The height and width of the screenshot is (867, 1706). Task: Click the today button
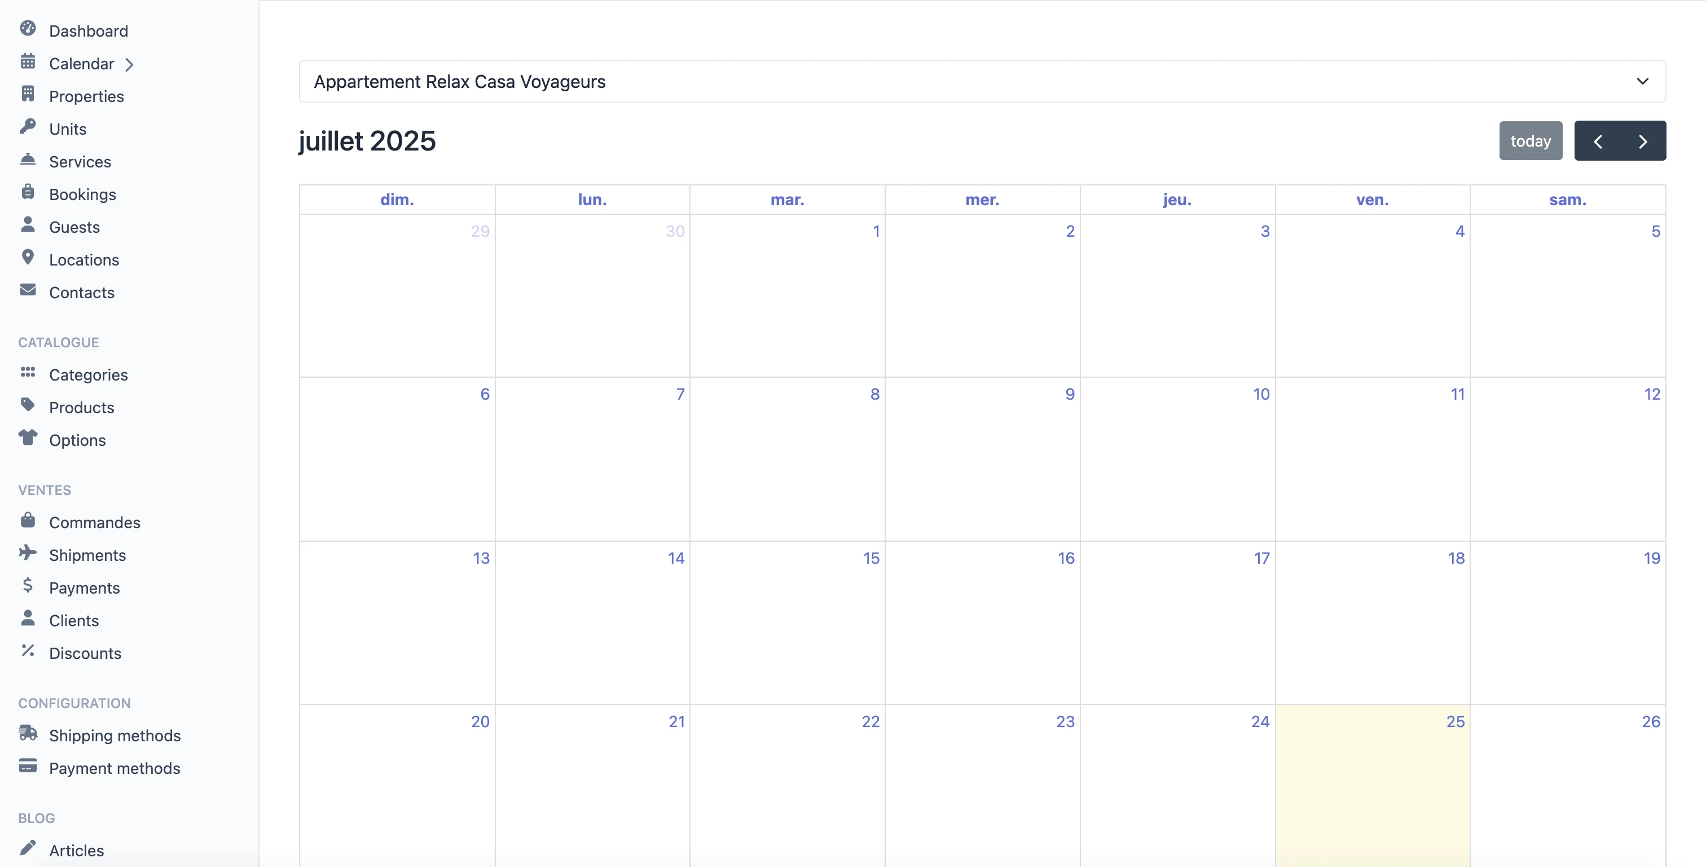(x=1531, y=140)
